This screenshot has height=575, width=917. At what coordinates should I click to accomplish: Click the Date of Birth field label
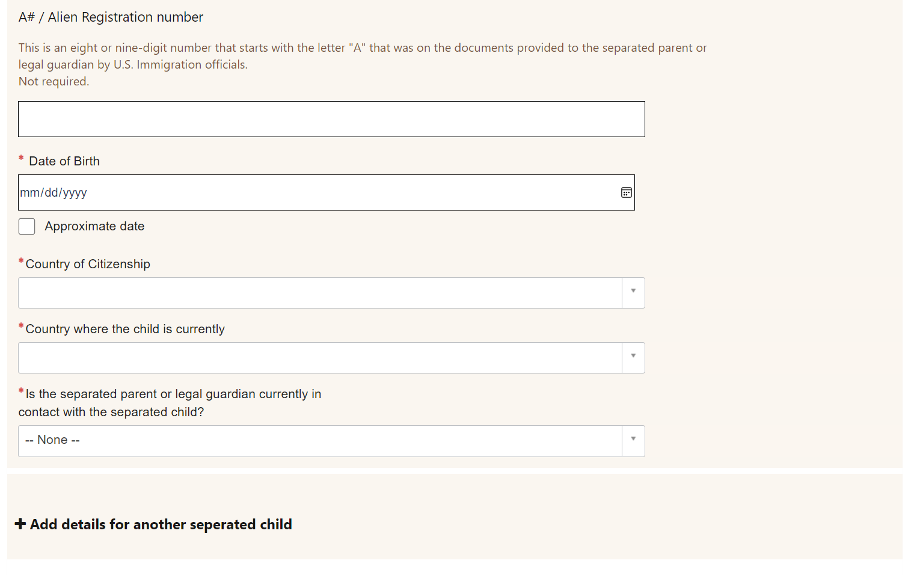tap(64, 161)
